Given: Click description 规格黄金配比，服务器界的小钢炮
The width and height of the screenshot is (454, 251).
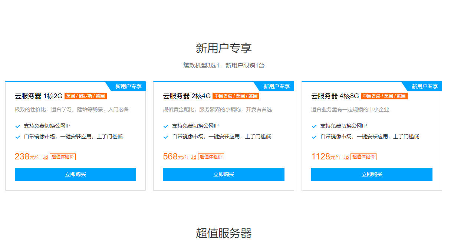Looking at the screenshot, I should point(217,110).
